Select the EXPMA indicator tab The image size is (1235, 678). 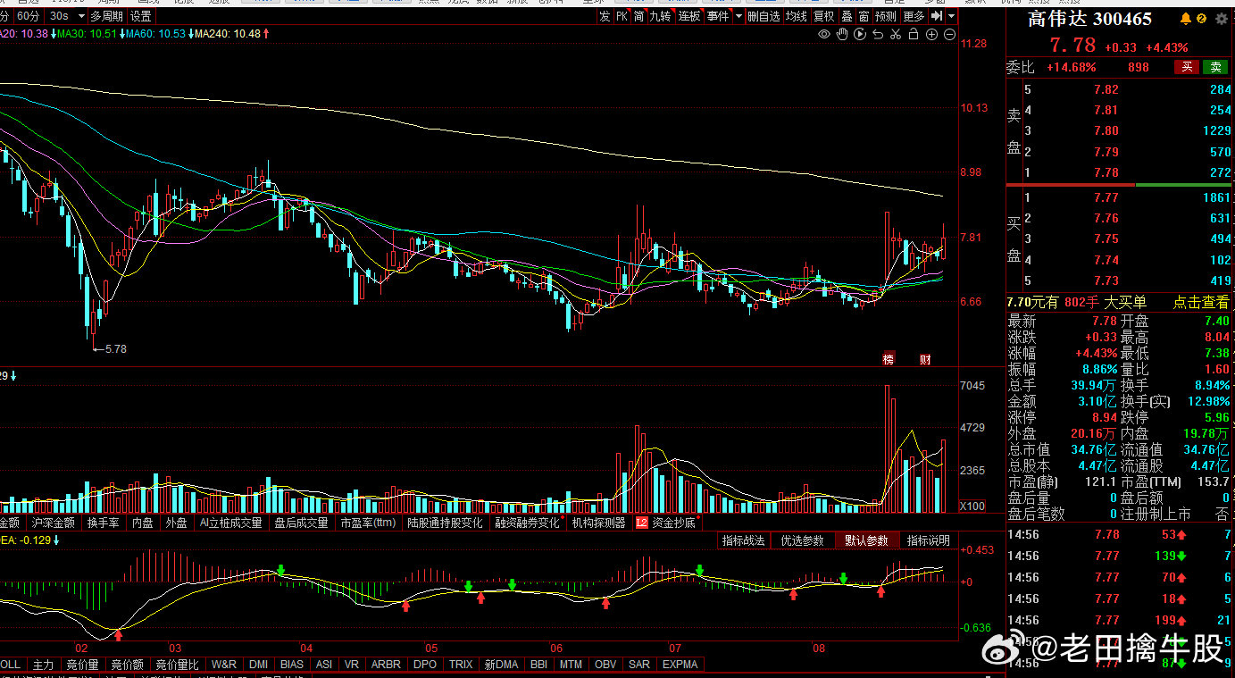680,665
